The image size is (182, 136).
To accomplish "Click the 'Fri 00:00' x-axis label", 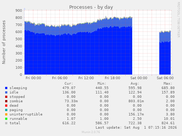I will pos(33,78).
